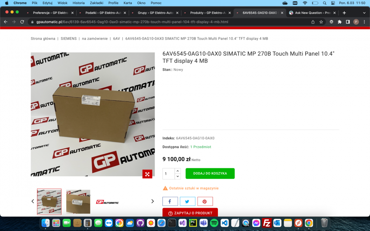Show next thumbnails with right arrow
Image resolution: width=370 pixels, height=231 pixels.
[x=152, y=201]
